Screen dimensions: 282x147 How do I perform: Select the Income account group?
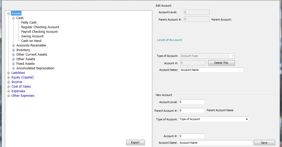[17, 82]
